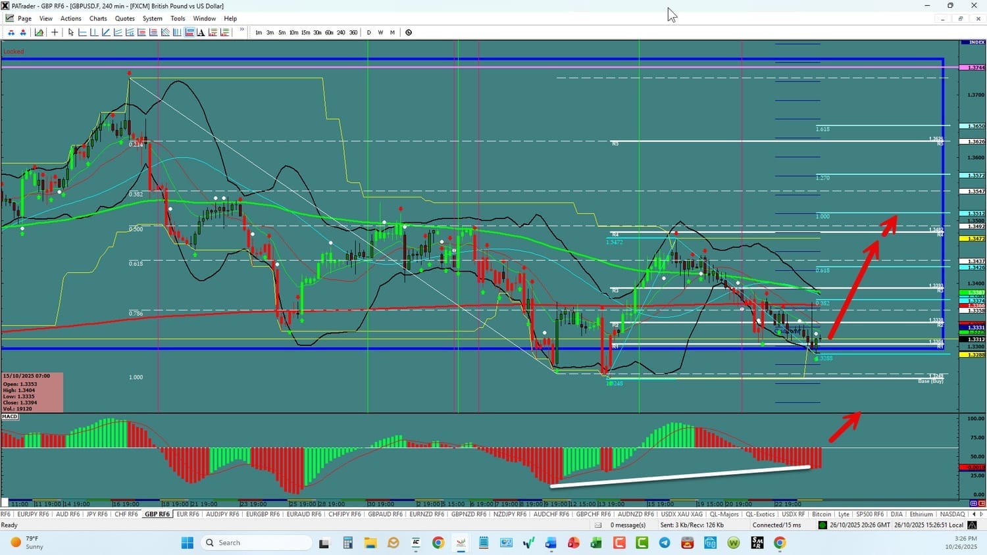Open the messages envelope icon in status bar
Screen dimensions: 987x555
pyautogui.click(x=598, y=525)
